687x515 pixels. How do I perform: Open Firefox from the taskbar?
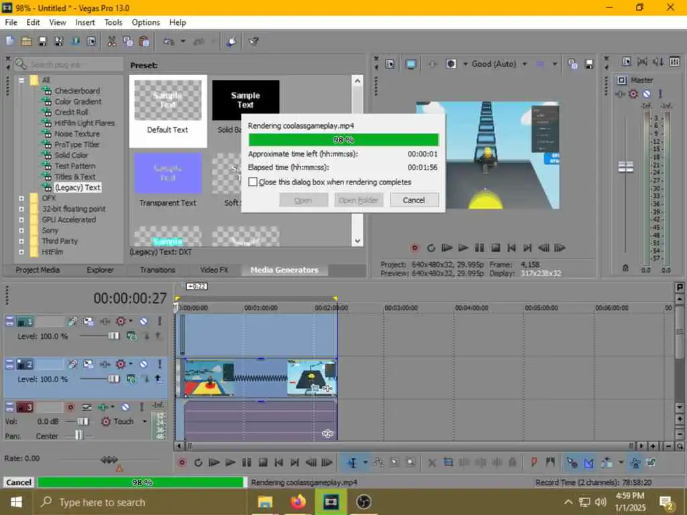click(x=298, y=502)
